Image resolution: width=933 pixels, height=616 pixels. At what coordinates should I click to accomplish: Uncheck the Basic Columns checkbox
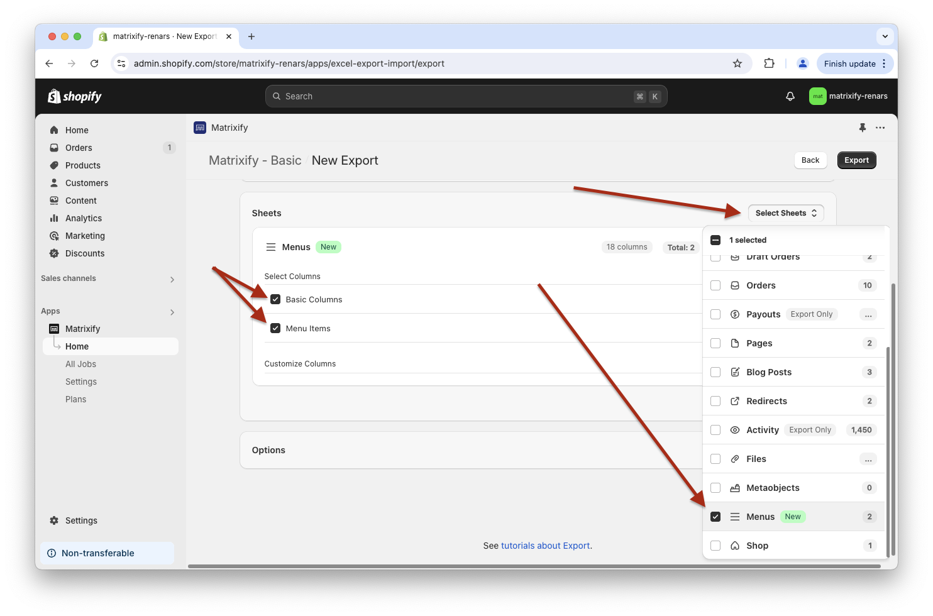click(x=275, y=299)
